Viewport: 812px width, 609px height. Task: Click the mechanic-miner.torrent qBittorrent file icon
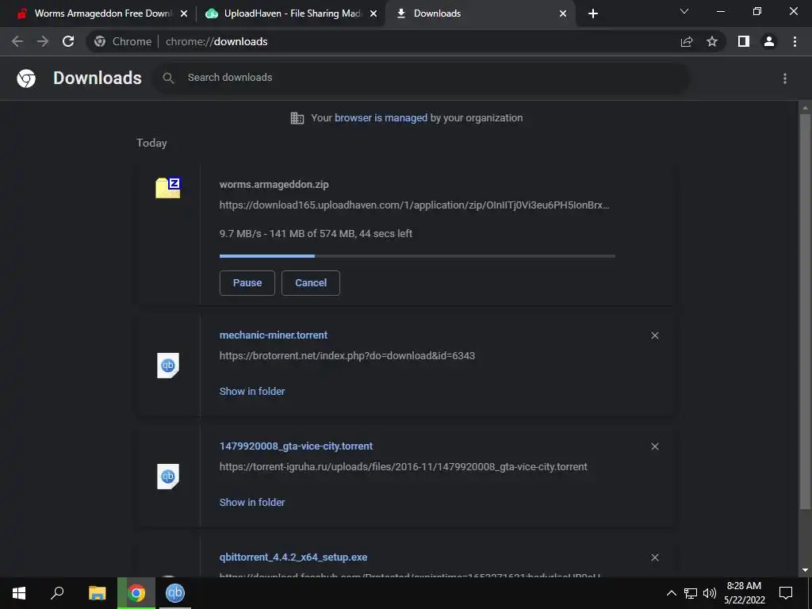point(168,366)
